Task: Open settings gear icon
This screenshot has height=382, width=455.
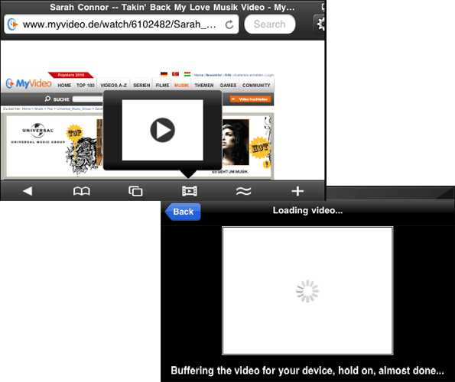Action: pos(320,24)
